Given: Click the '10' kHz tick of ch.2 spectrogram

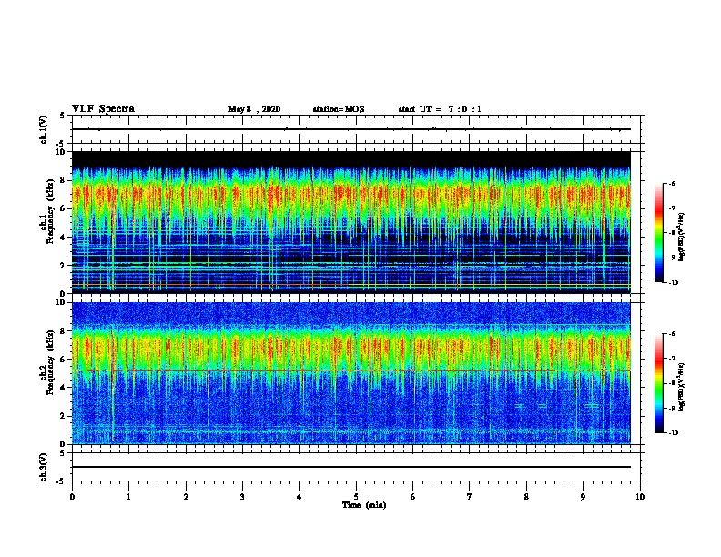Looking at the screenshot, I should tap(60, 302).
